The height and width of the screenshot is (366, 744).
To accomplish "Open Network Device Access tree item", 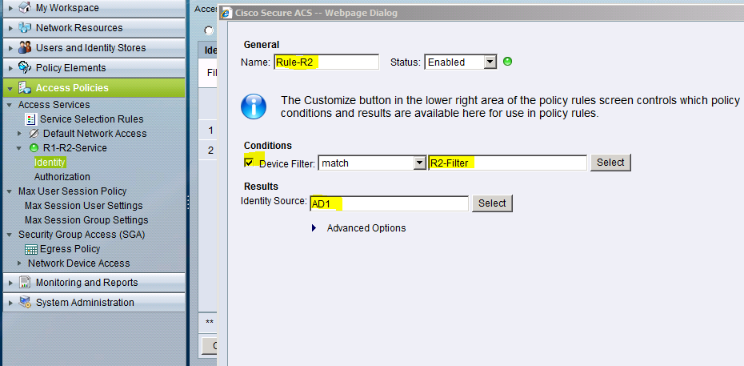I will point(78,263).
